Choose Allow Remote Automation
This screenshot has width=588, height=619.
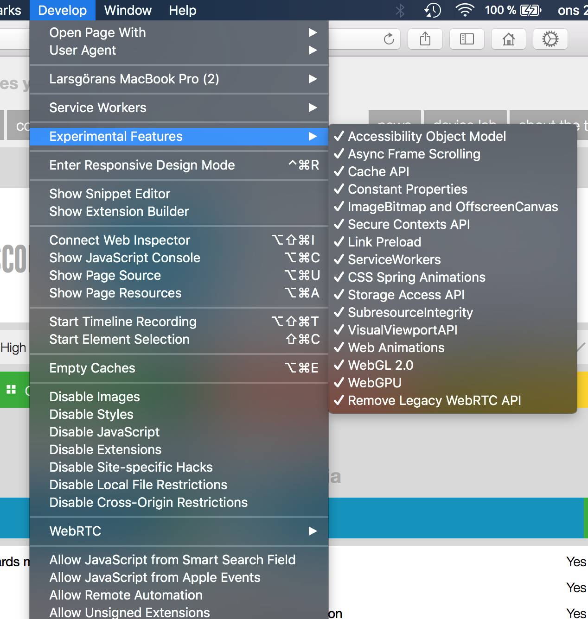(x=179, y=595)
